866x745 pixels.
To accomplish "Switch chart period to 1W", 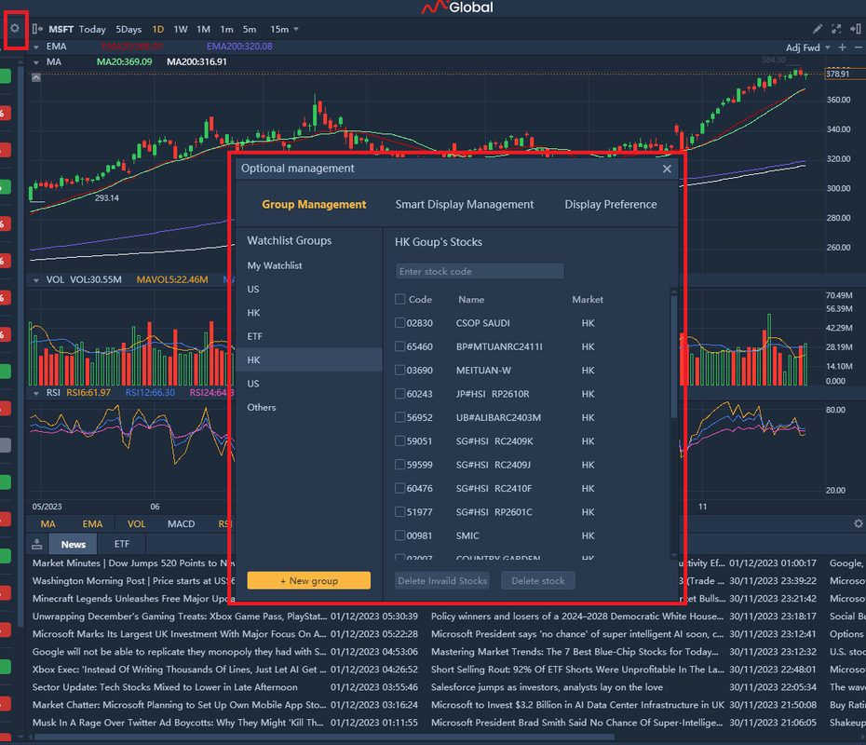I will [181, 29].
